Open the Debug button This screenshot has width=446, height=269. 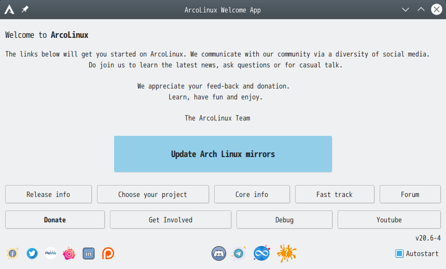tap(284, 220)
